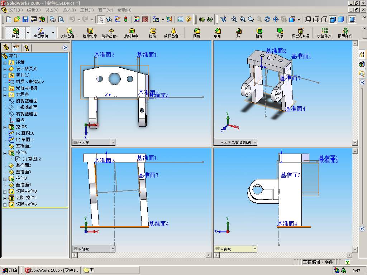Screen dimensions: 367x275
Task: Open View Orientation dropdown arrow
Action: tap(299, 20)
